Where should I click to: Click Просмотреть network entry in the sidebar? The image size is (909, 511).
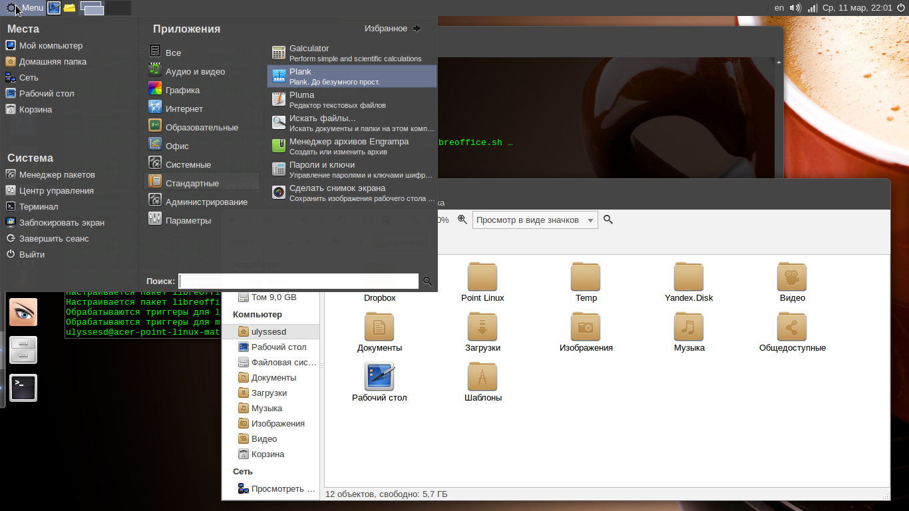click(x=272, y=489)
